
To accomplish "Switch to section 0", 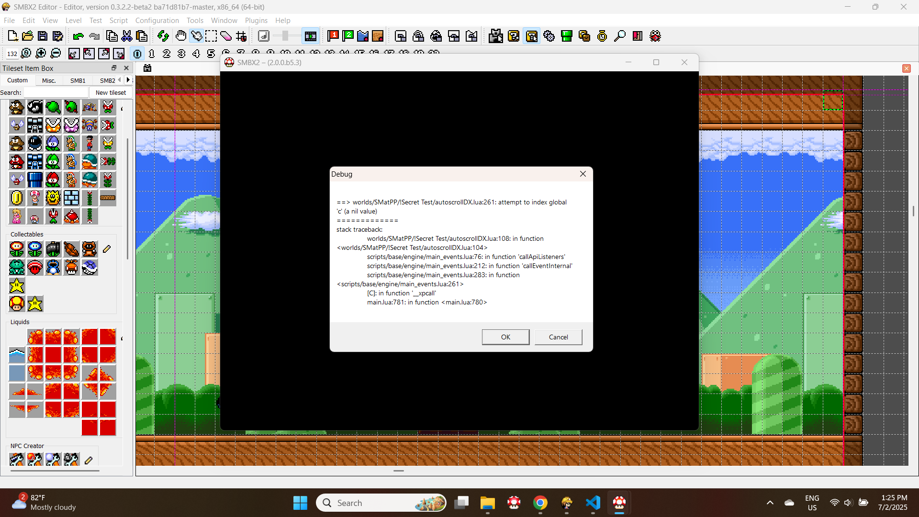I will (137, 54).
